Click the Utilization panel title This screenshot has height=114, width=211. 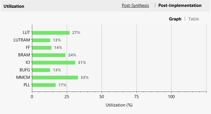pos(14,6)
